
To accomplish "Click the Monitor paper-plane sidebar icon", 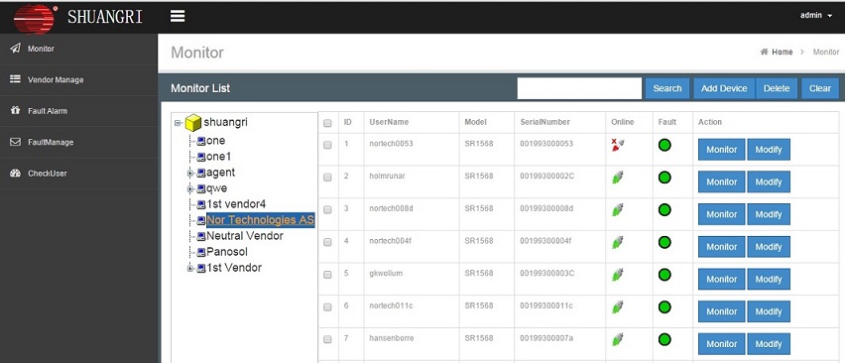I will point(15,49).
